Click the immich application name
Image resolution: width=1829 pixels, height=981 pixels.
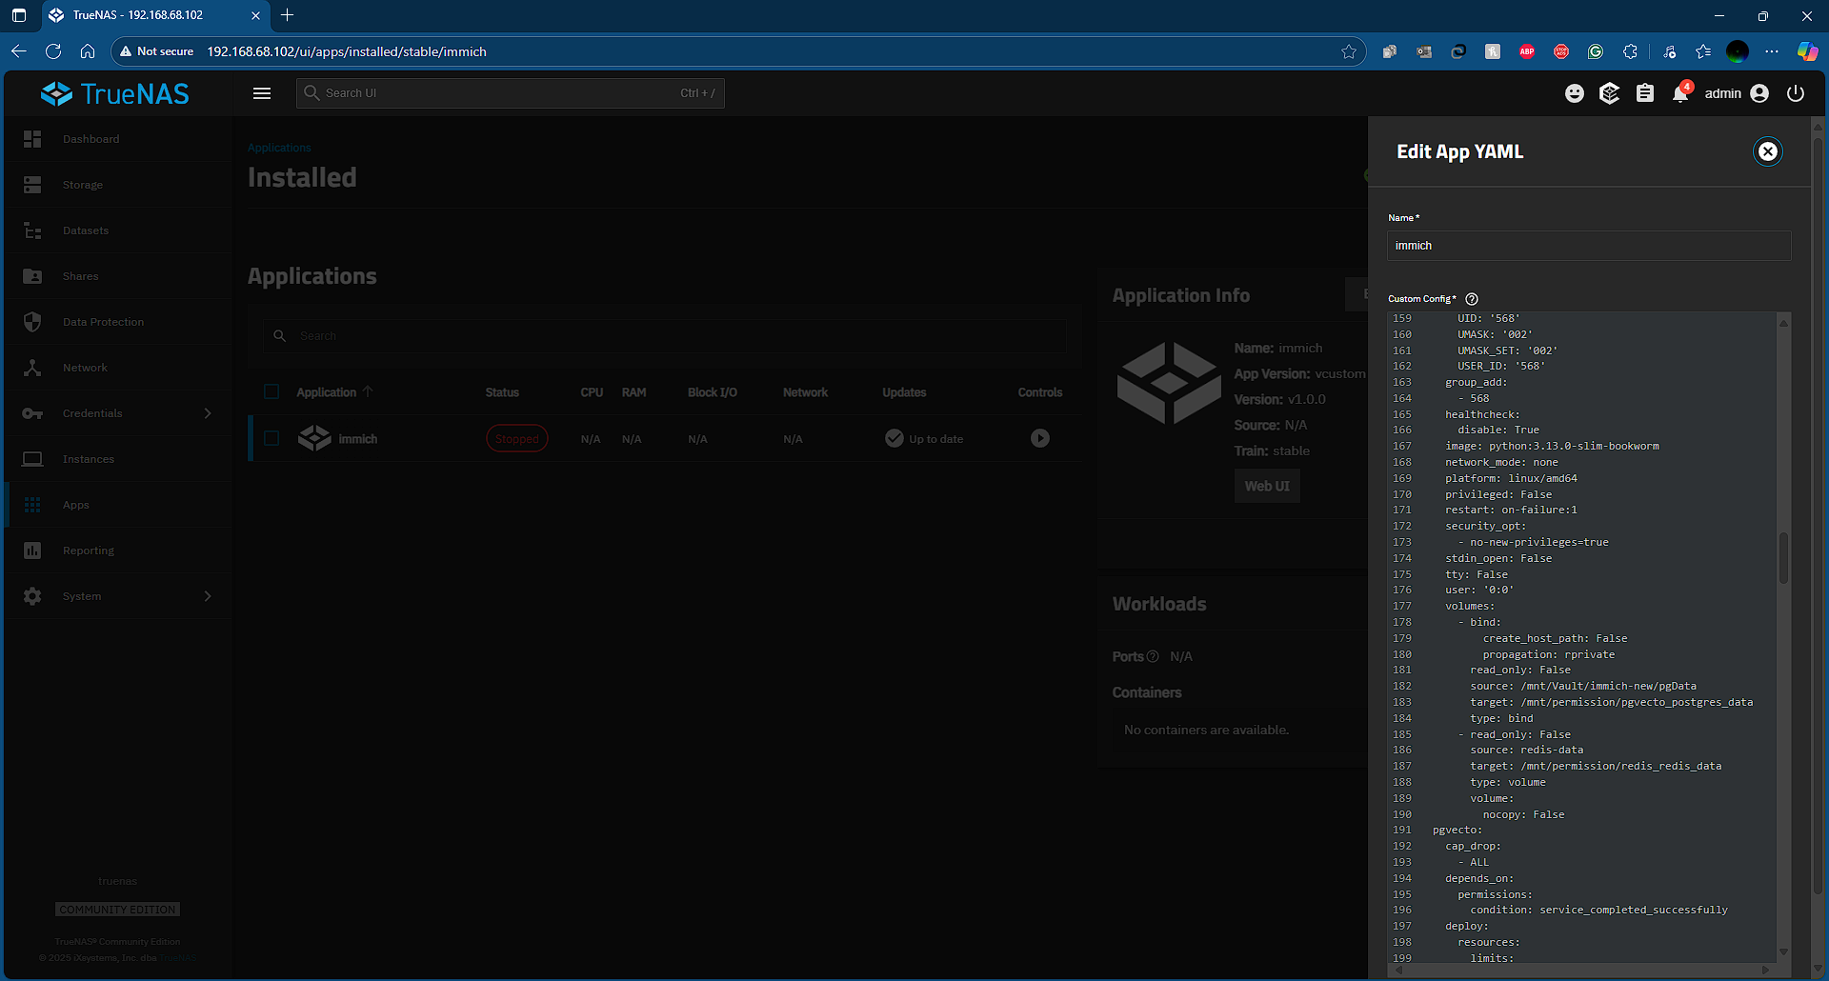click(x=358, y=439)
